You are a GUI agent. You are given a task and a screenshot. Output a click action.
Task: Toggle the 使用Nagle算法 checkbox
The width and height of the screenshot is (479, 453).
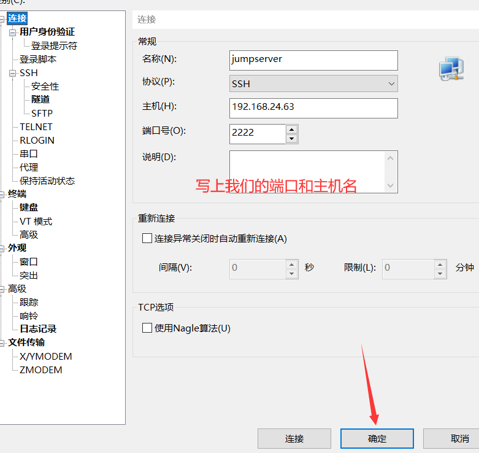pos(147,328)
